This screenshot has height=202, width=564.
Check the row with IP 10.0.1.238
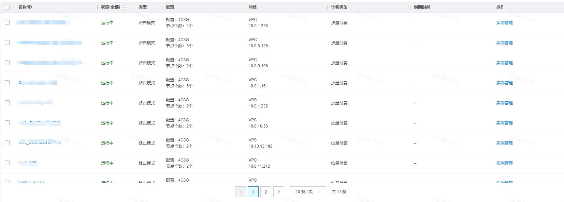tap(7, 22)
